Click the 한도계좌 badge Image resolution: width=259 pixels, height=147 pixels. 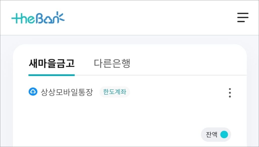tap(115, 92)
